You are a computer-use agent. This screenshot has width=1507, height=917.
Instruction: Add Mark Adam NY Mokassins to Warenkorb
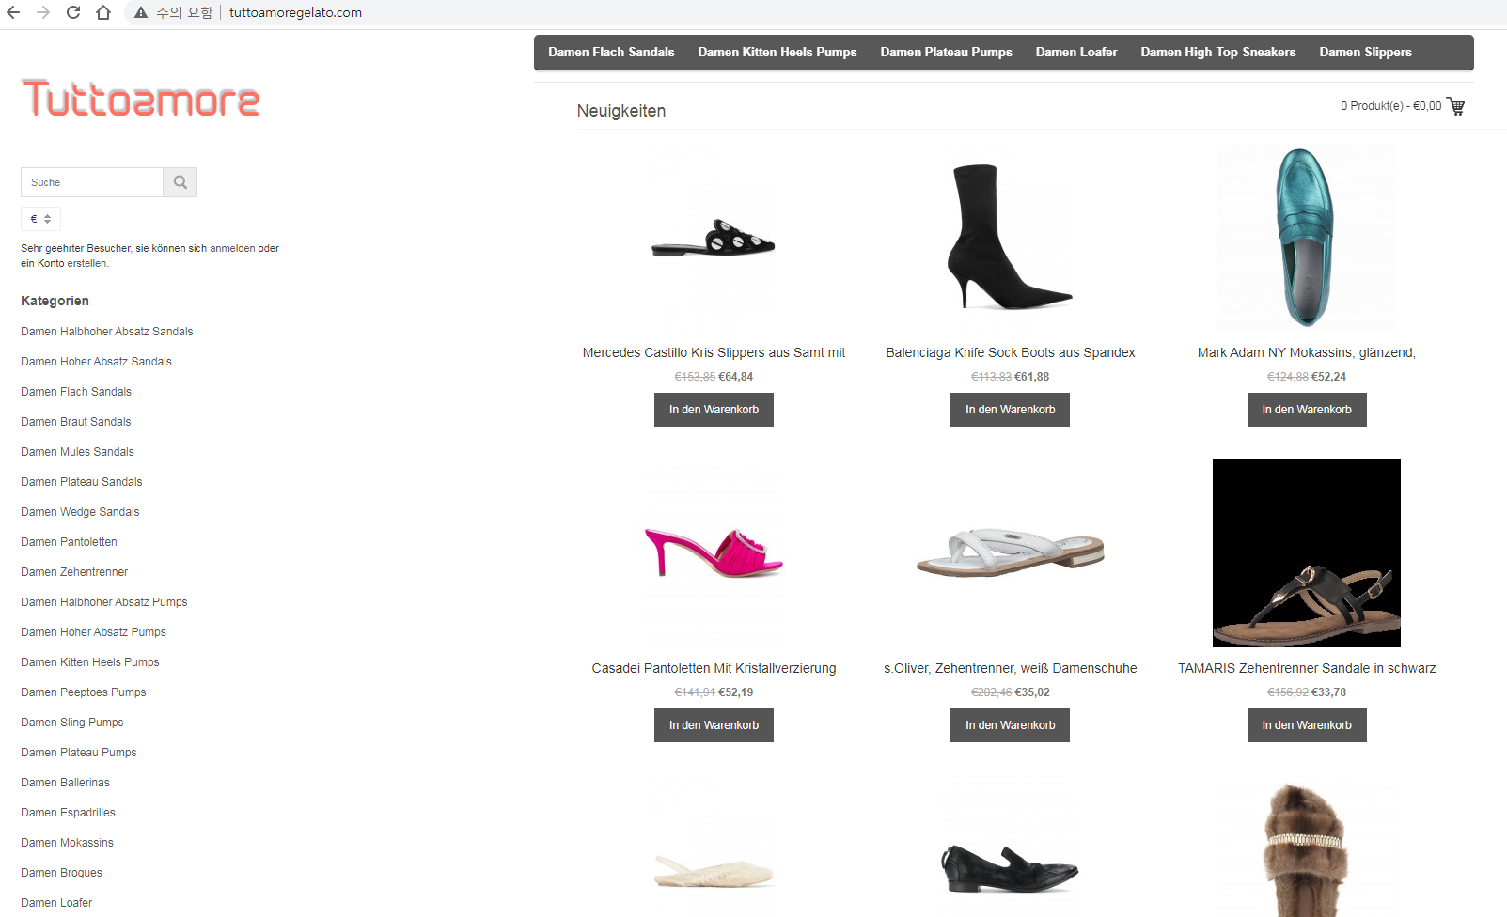(x=1307, y=410)
